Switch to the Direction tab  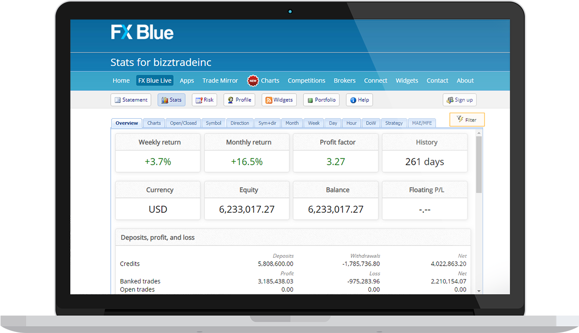pos(240,123)
